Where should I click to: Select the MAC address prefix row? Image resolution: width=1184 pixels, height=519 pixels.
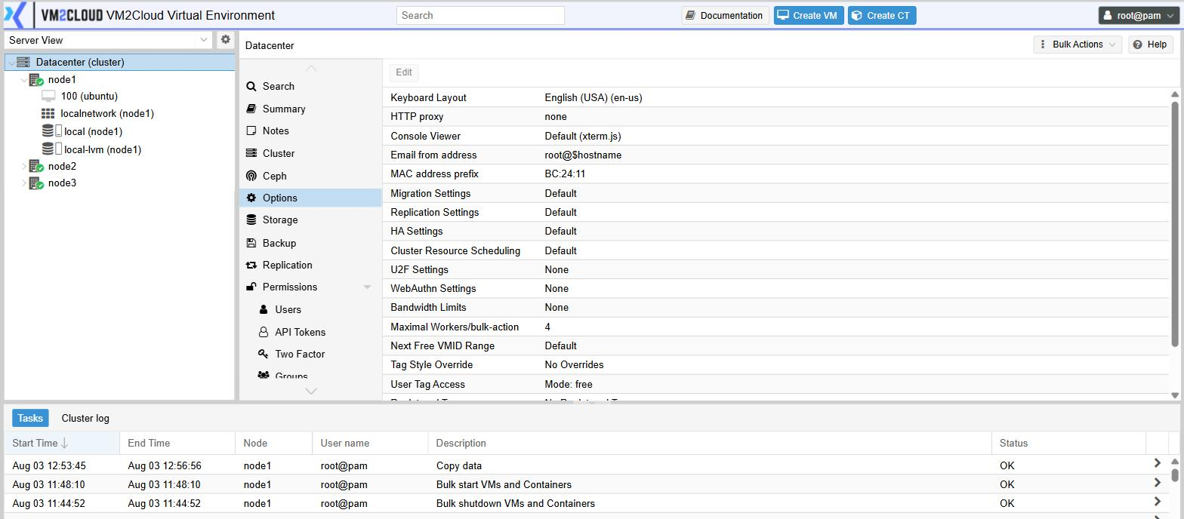(x=775, y=174)
